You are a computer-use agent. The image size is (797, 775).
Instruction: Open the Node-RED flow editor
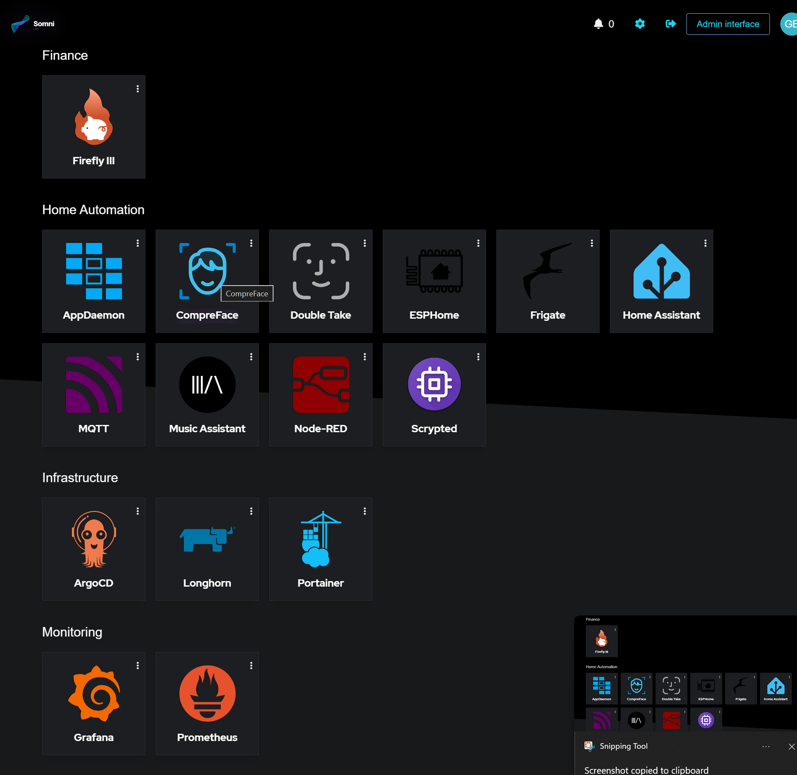320,394
